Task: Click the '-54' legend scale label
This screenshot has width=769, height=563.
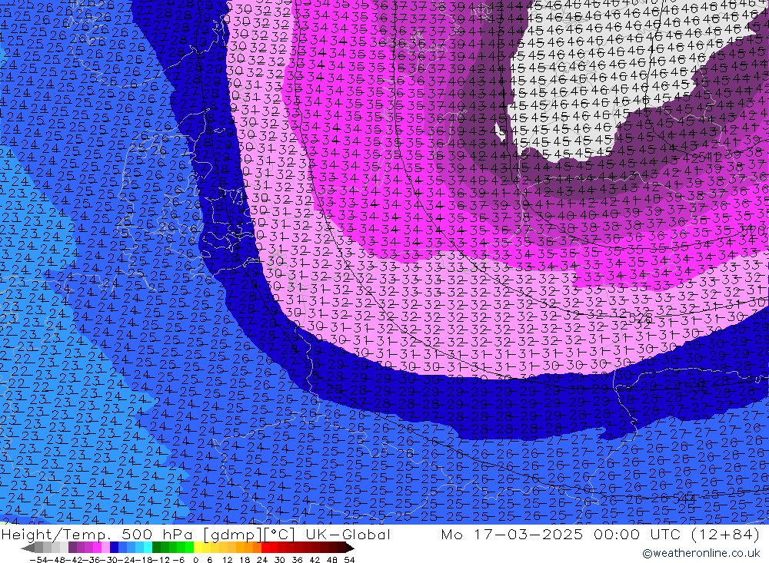Action: click(x=38, y=560)
